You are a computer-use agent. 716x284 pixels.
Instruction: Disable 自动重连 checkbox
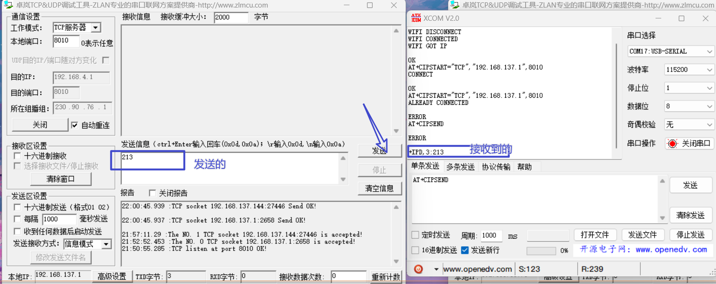click(75, 125)
